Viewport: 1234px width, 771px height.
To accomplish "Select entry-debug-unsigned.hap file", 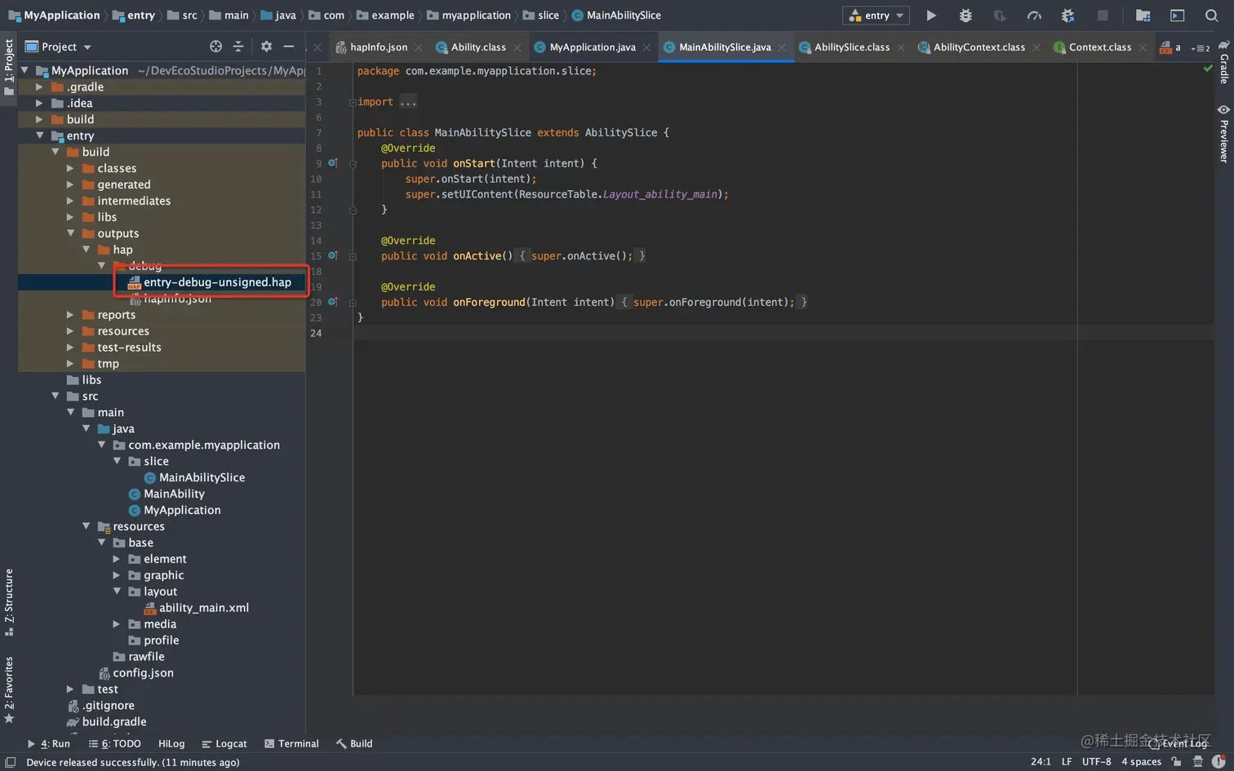I will [x=217, y=282].
